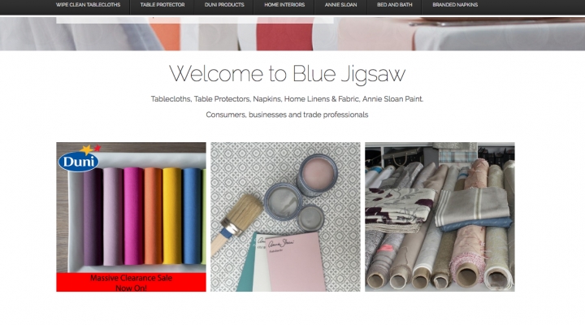Click the Welcome to Blue Jigsaw heading
This screenshot has height=325, width=585.
click(287, 73)
